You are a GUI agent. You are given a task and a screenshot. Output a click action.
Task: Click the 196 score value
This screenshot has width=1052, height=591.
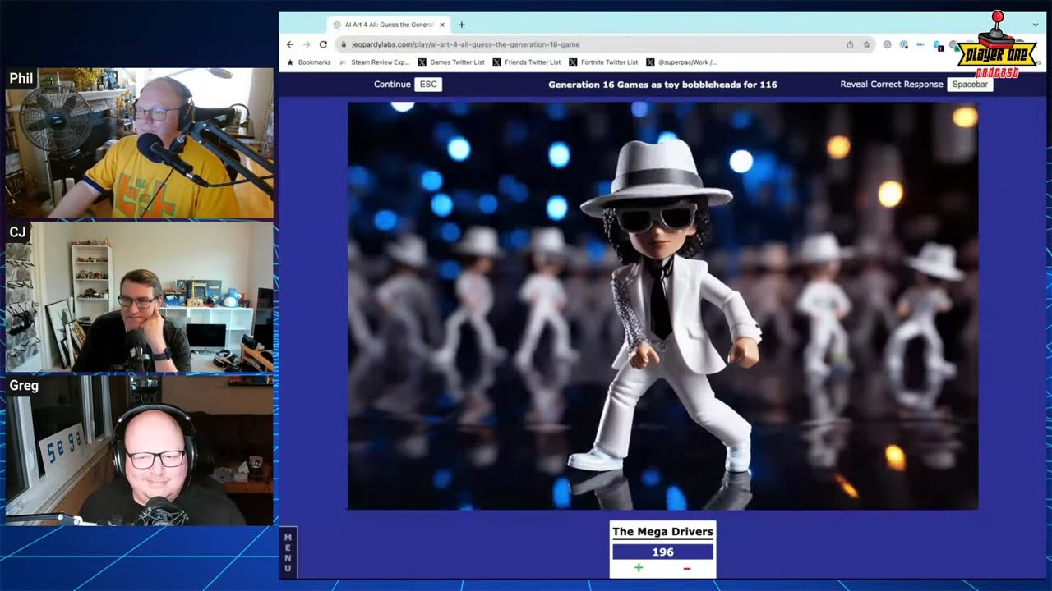click(x=662, y=552)
